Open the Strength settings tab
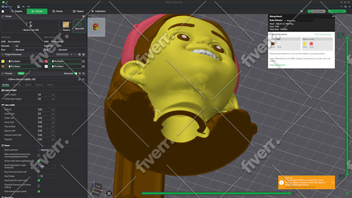 (17, 85)
